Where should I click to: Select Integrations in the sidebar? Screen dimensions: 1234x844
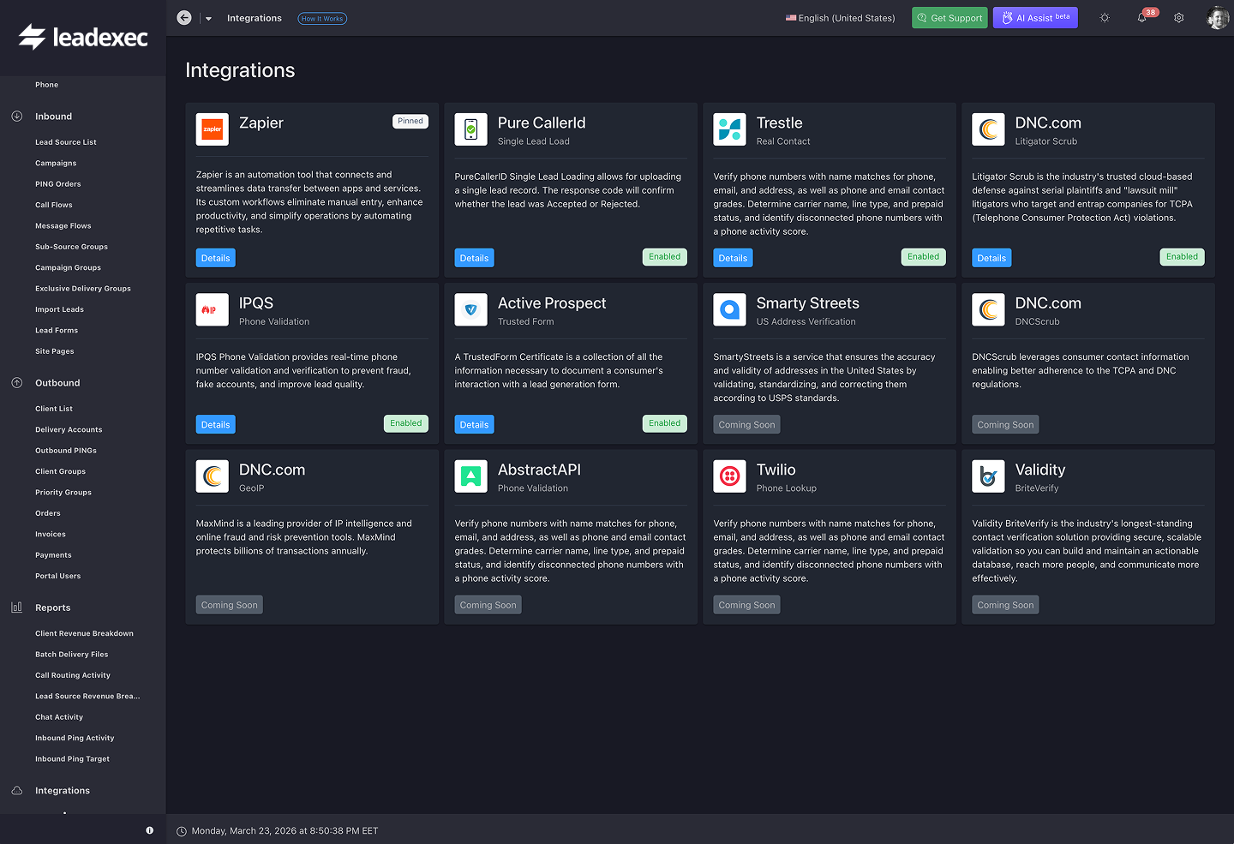pos(63,790)
